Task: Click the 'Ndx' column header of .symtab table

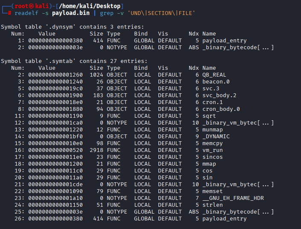Action: (194, 68)
